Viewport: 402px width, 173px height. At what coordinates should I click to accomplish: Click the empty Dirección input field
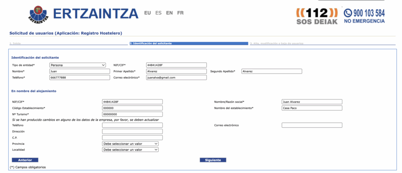click(132, 132)
